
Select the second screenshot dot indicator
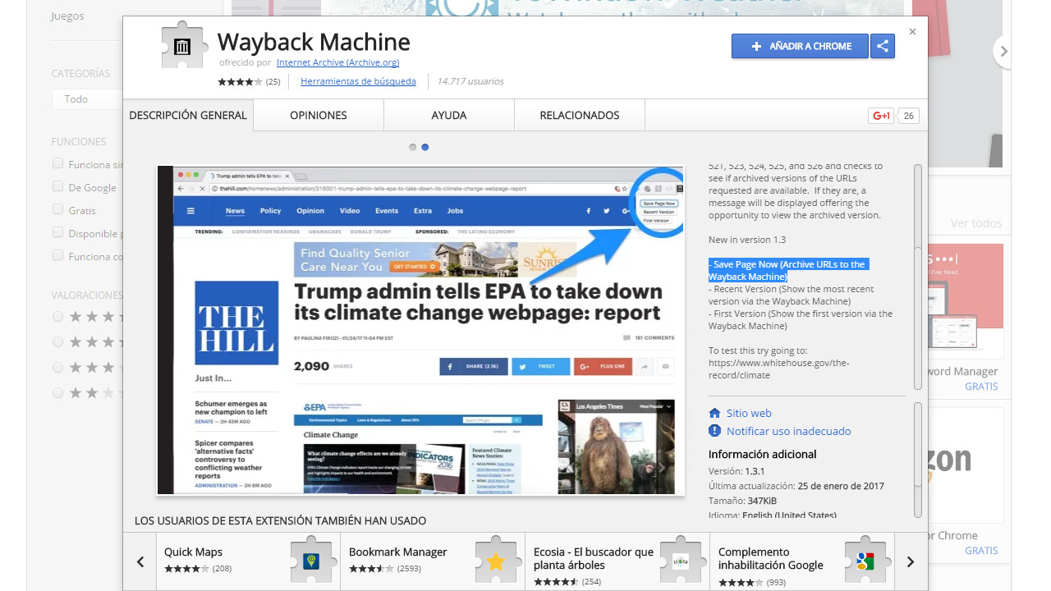[x=425, y=147]
